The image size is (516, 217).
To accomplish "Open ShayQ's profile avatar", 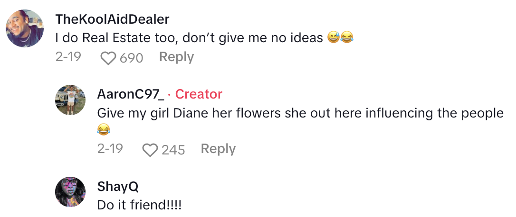I will pyautogui.click(x=70, y=192).
